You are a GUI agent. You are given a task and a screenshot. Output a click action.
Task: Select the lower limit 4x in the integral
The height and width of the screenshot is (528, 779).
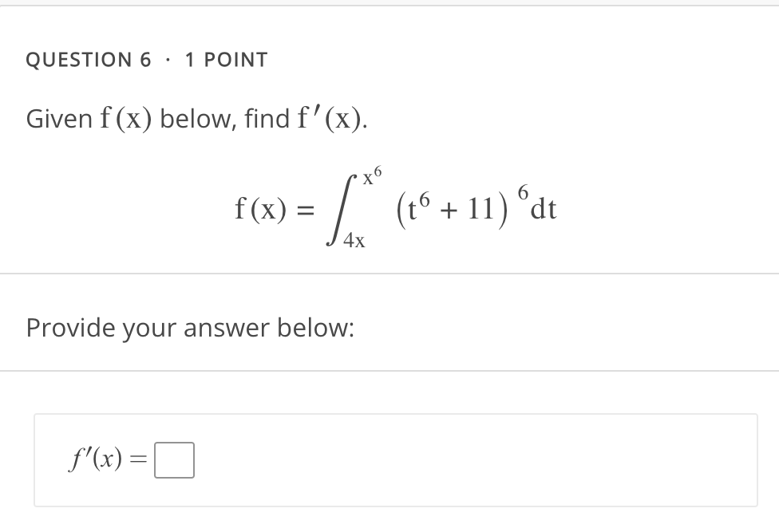355,240
